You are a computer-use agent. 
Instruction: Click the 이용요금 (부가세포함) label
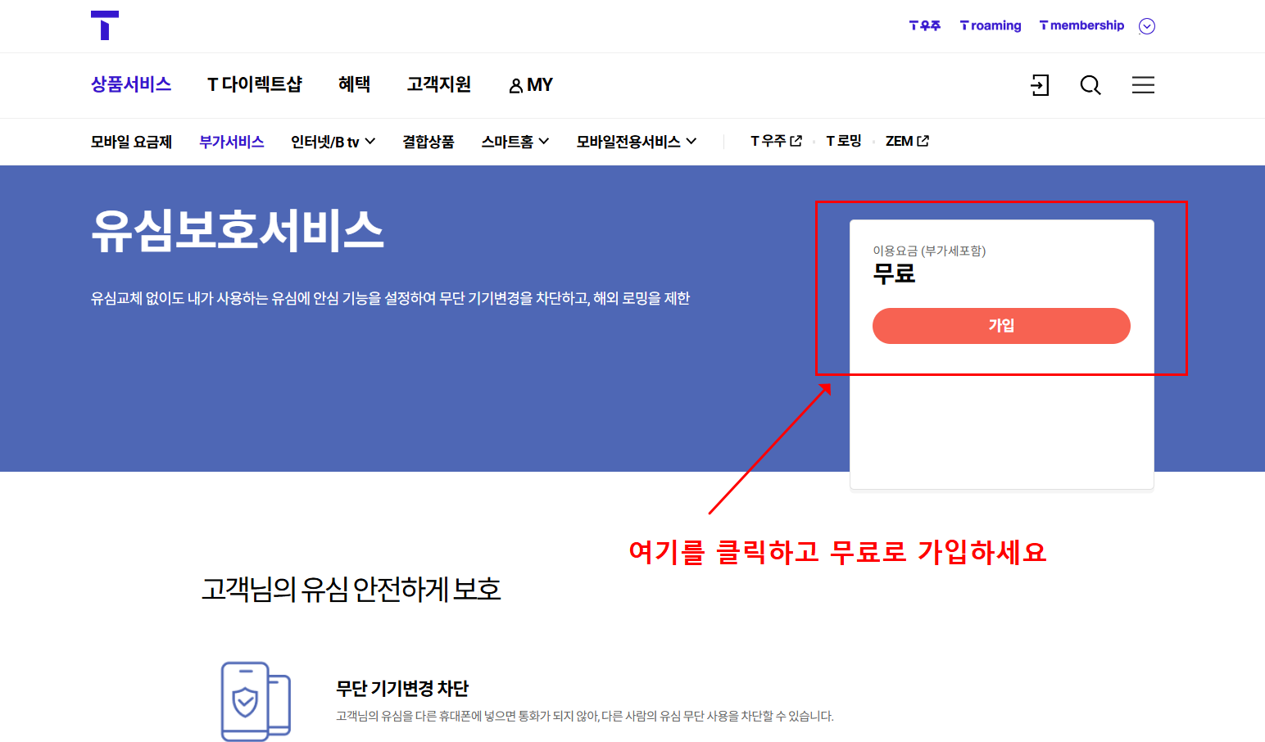click(929, 251)
